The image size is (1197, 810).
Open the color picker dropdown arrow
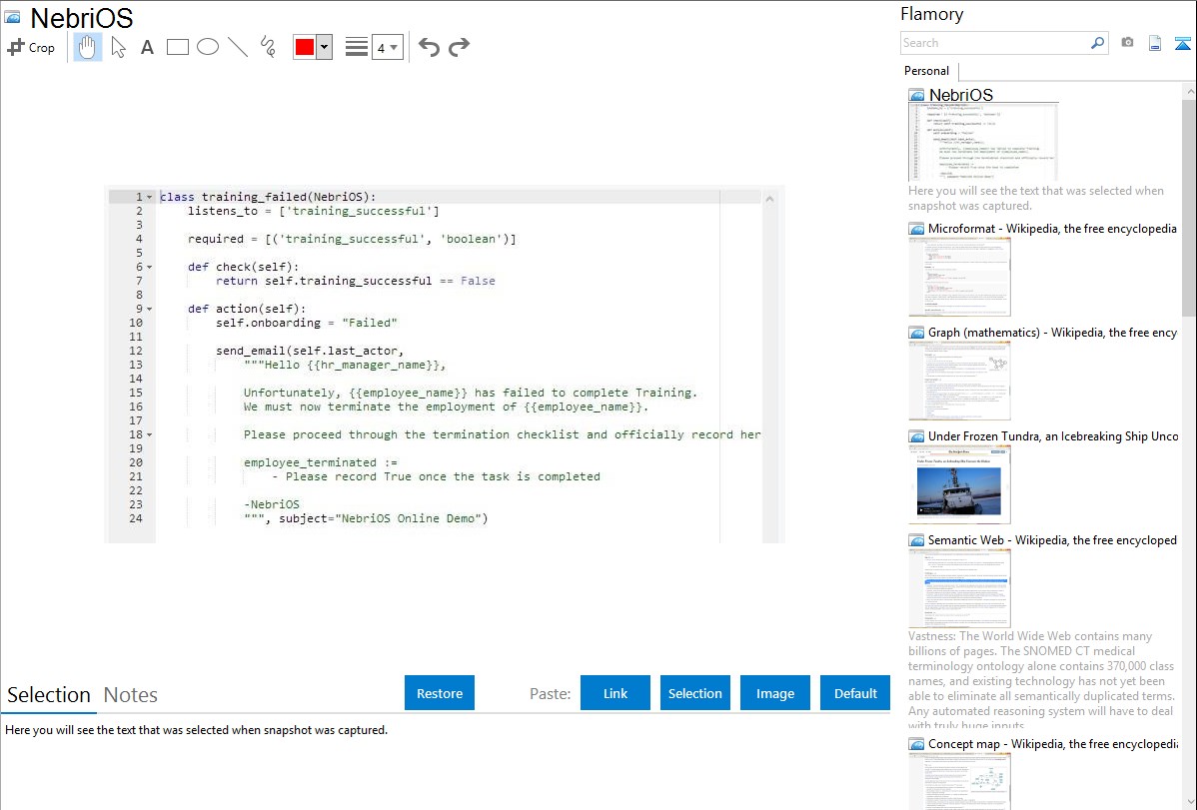tap(324, 47)
